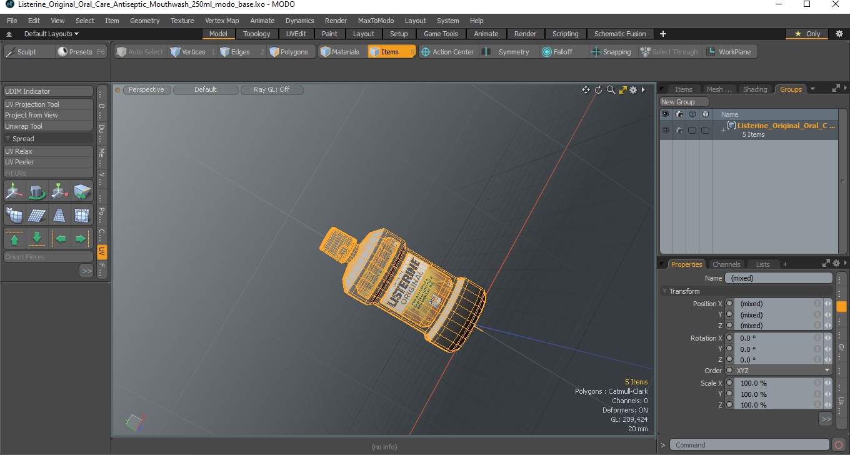Viewport: 850px width, 455px height.
Task: Expand more properties with the >> button
Action: (826, 419)
